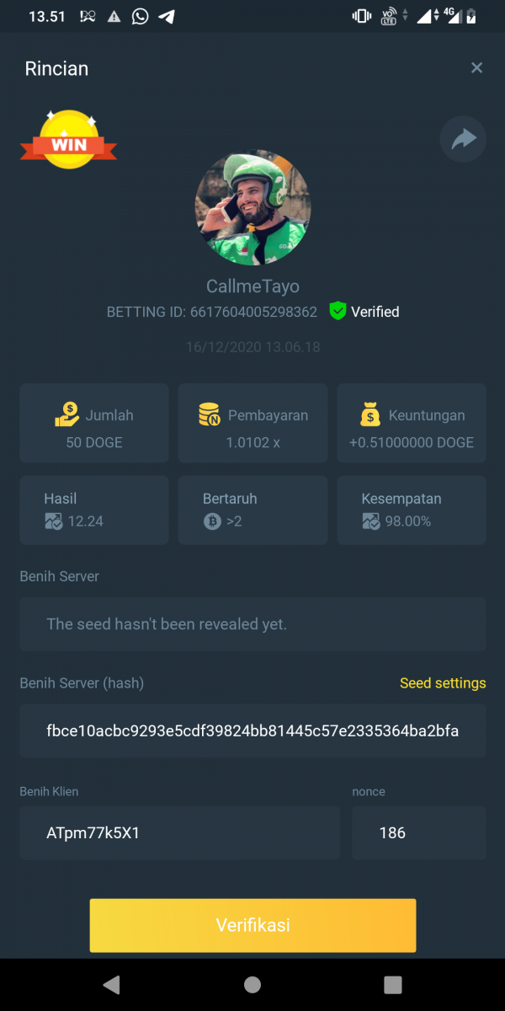The height and width of the screenshot is (1011, 505).
Task: Close the Rincian details panel
Action: pyautogui.click(x=476, y=68)
